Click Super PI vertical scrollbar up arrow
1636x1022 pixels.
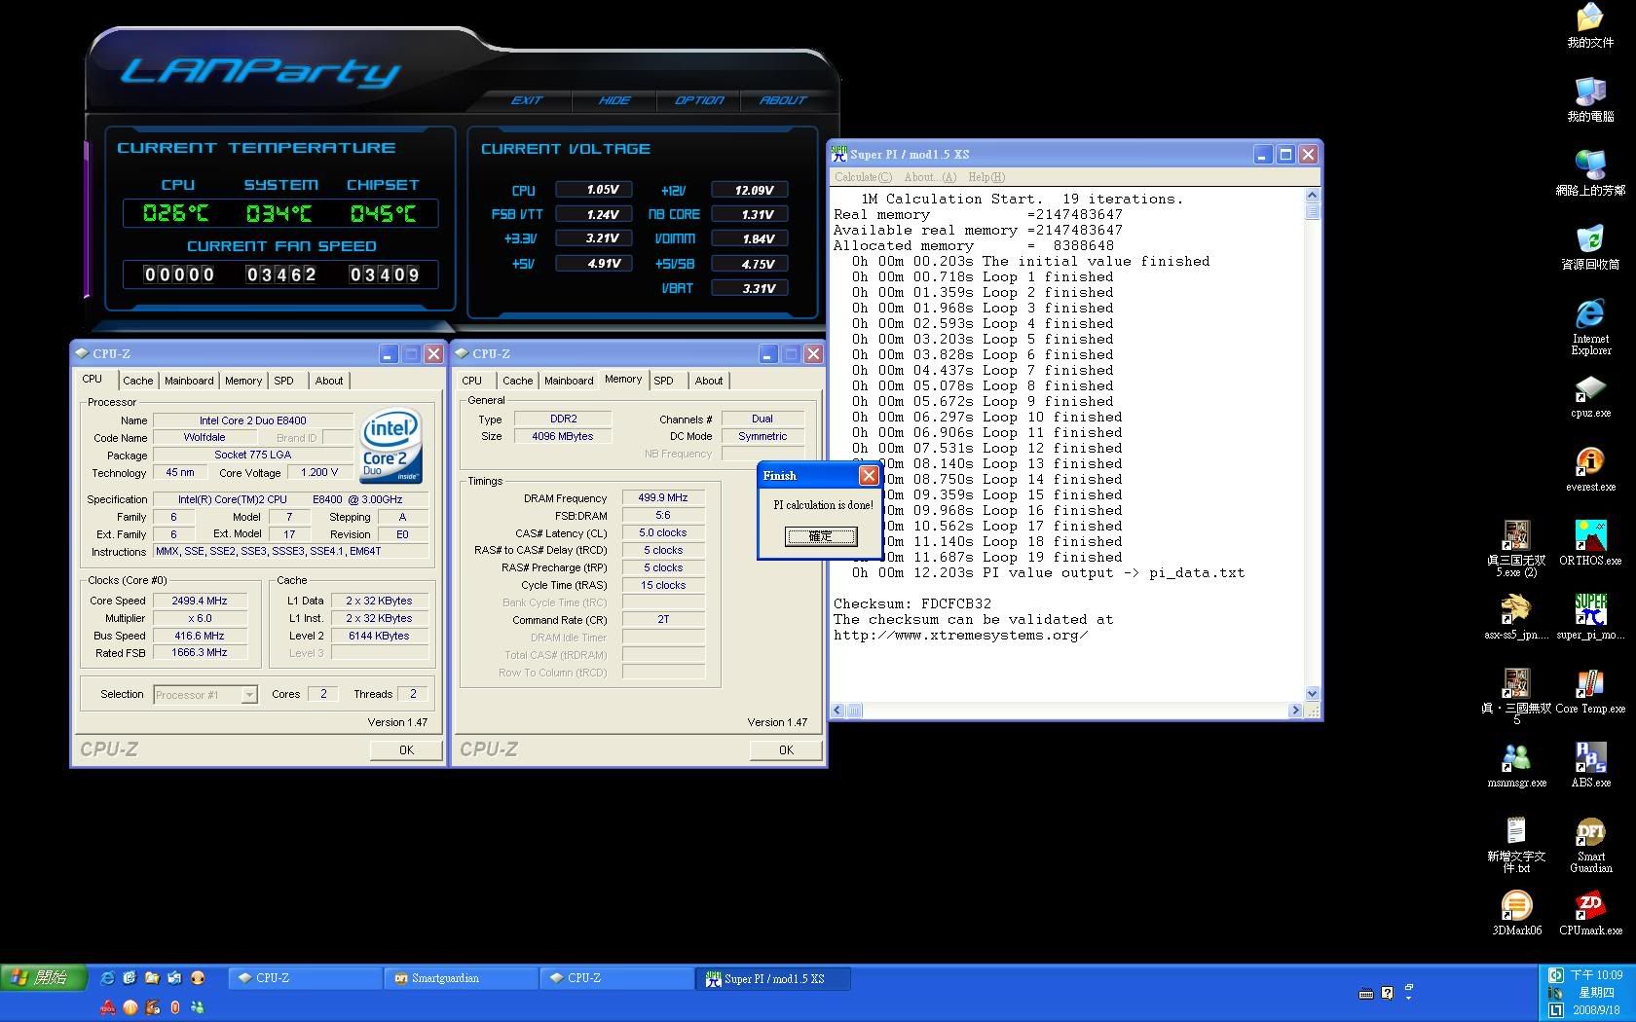1312,196
